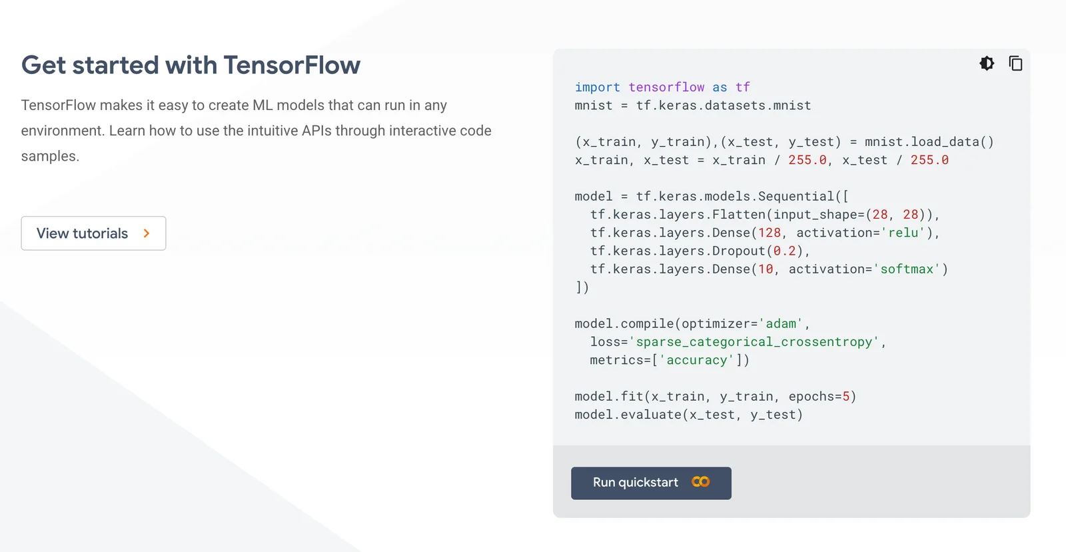Copy the code sample to clipboard

point(1015,63)
